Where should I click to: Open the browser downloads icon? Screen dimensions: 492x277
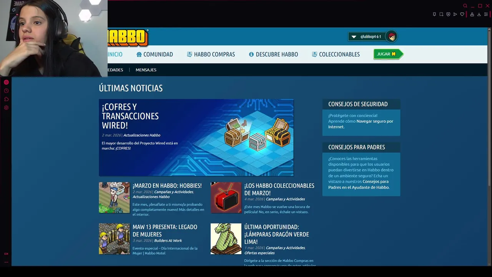[x=479, y=14]
